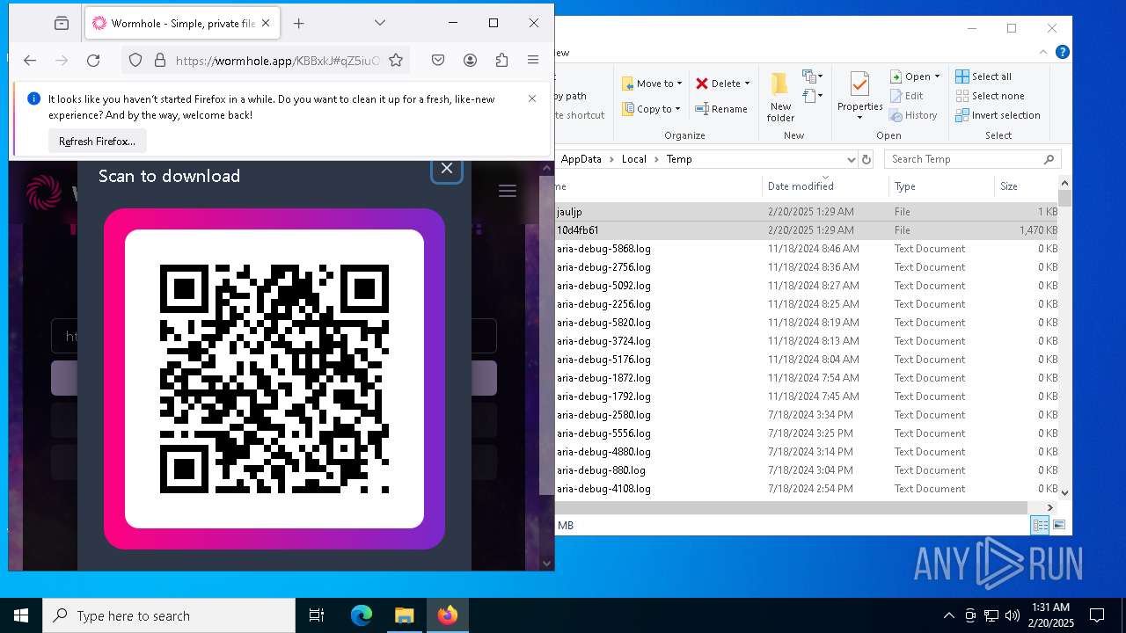Image resolution: width=1126 pixels, height=633 pixels.
Task: Show file History
Action: 913,115
